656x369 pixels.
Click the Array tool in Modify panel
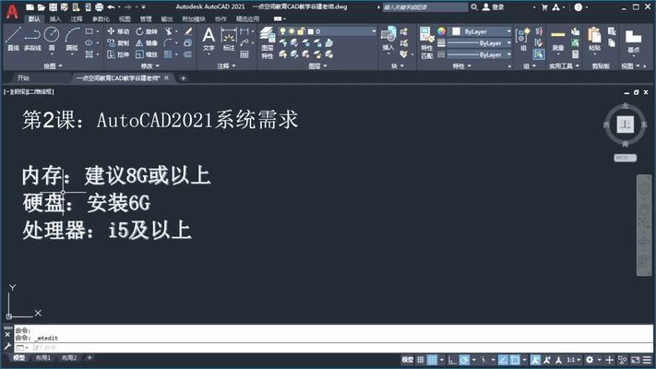168,54
